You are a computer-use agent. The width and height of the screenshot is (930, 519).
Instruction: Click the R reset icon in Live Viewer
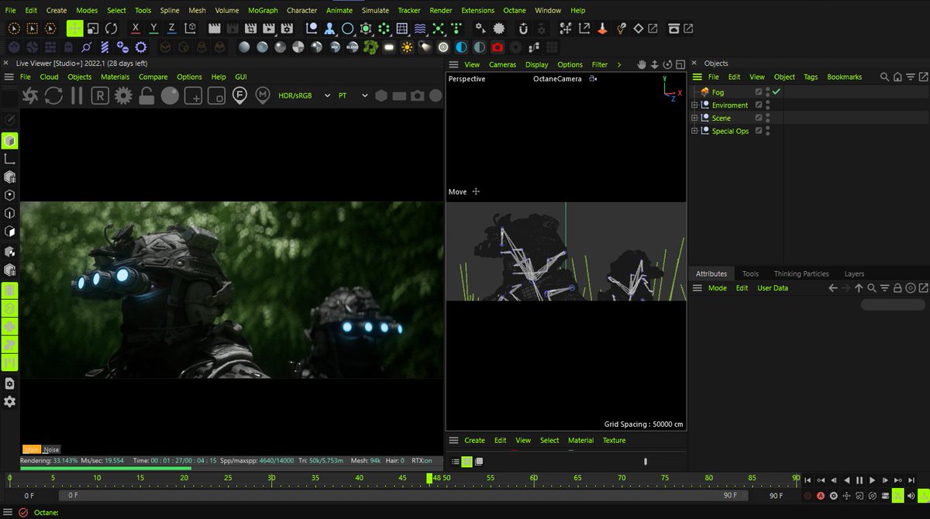click(100, 96)
